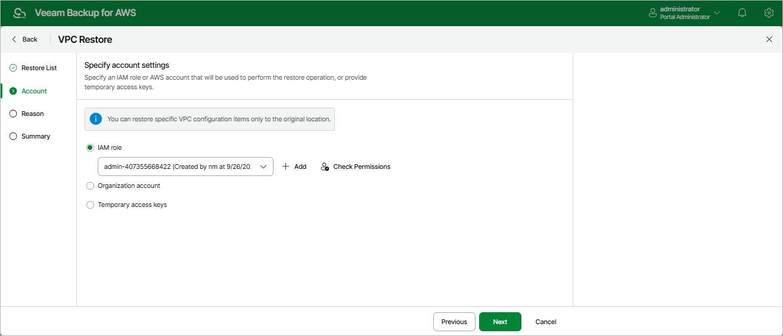Open the settings gear icon
This screenshot has width=783, height=336.
tap(769, 12)
